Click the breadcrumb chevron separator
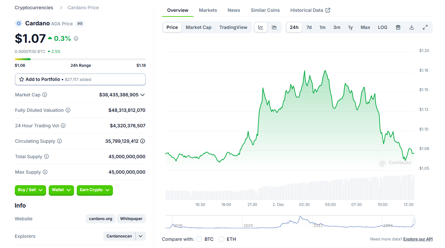Screen dimensions: 445x248 click(x=61, y=8)
